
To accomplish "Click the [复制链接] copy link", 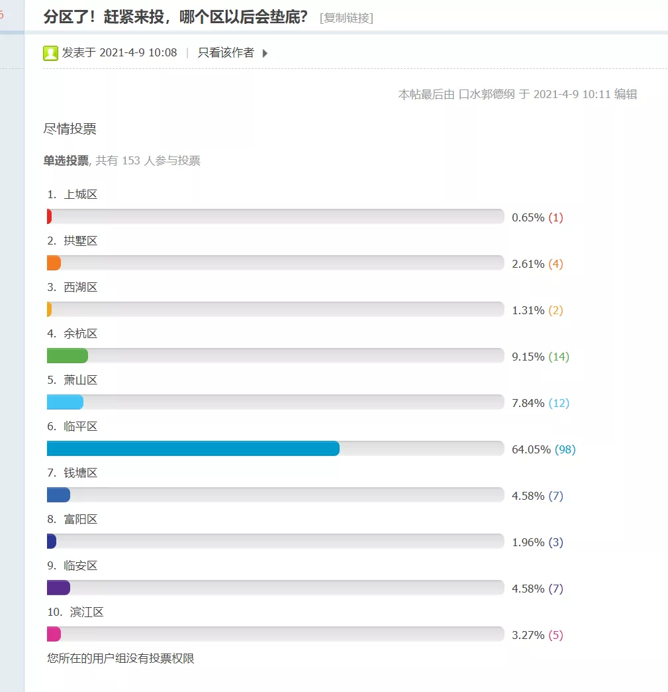I will pos(346,18).
